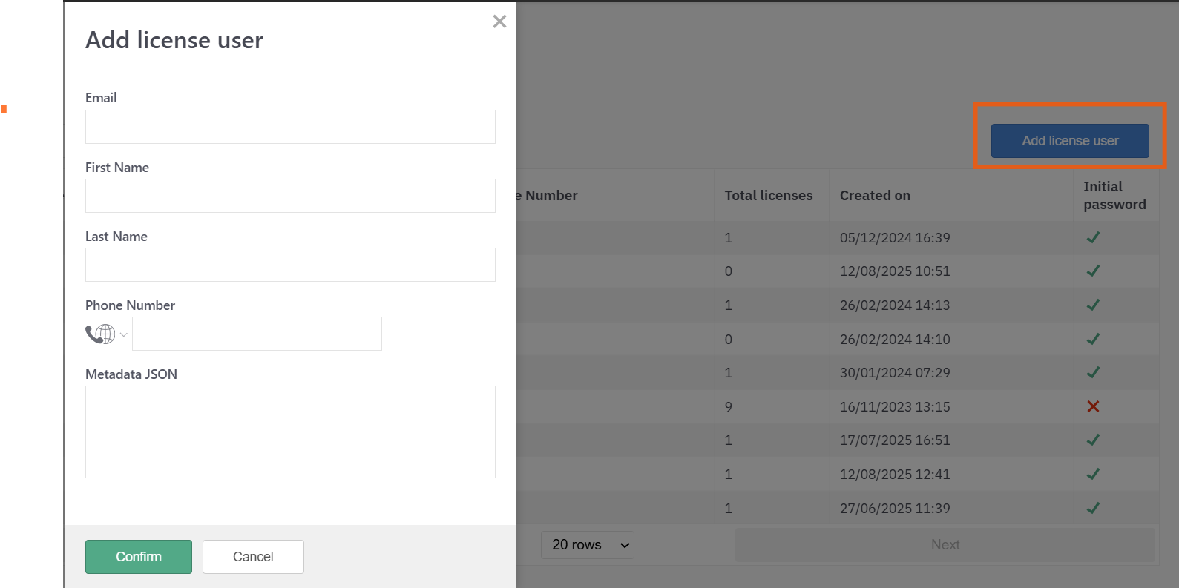Image resolution: width=1179 pixels, height=588 pixels.
Task: Close the Add license user dialog
Action: pos(499,22)
